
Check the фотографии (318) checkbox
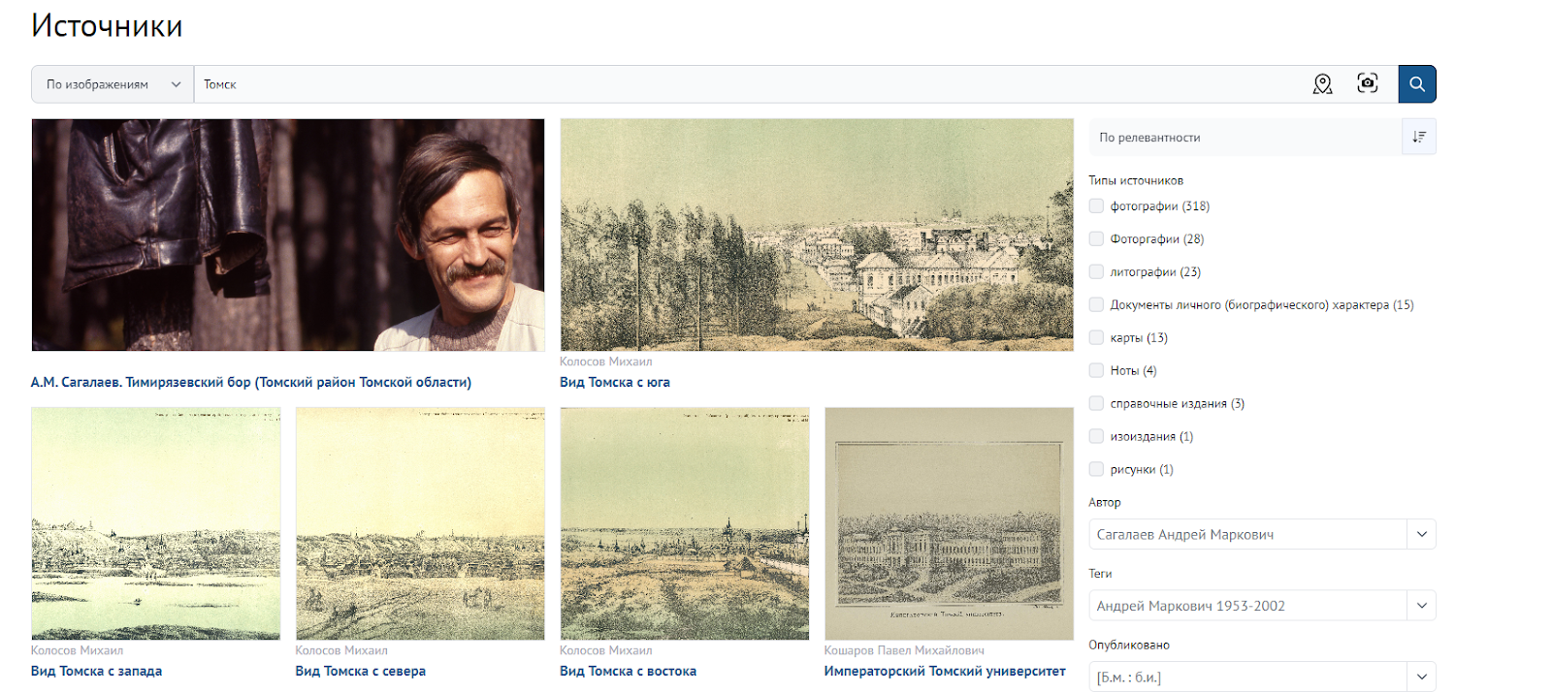[x=1096, y=205]
